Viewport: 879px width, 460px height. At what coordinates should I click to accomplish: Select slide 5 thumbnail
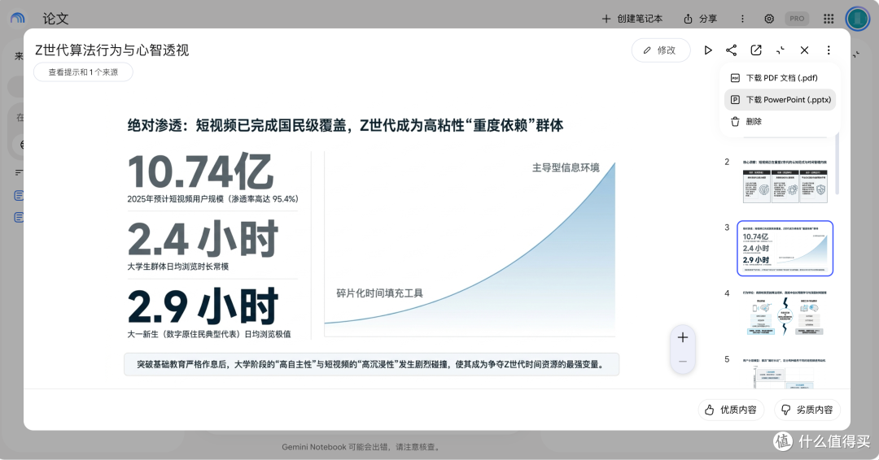[785, 372]
